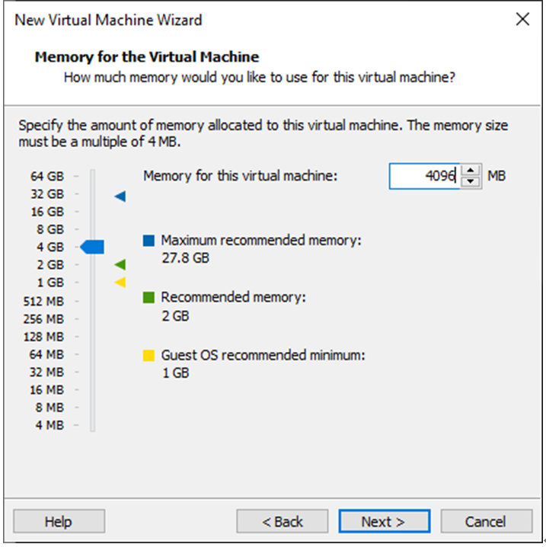This screenshot has height=547, width=546.
Task: Set slider to the 8 GB tick
Action: tap(93, 229)
